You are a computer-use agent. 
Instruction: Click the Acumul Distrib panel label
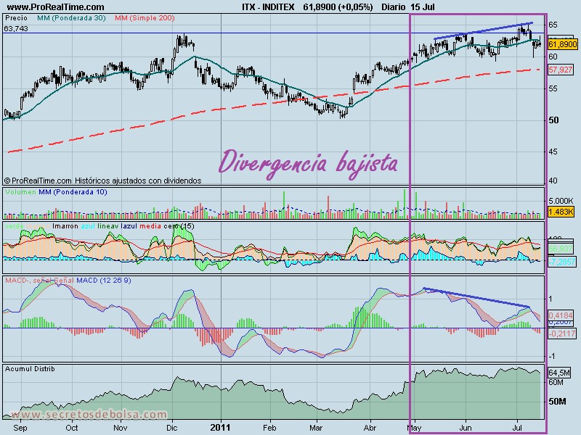pyautogui.click(x=30, y=369)
